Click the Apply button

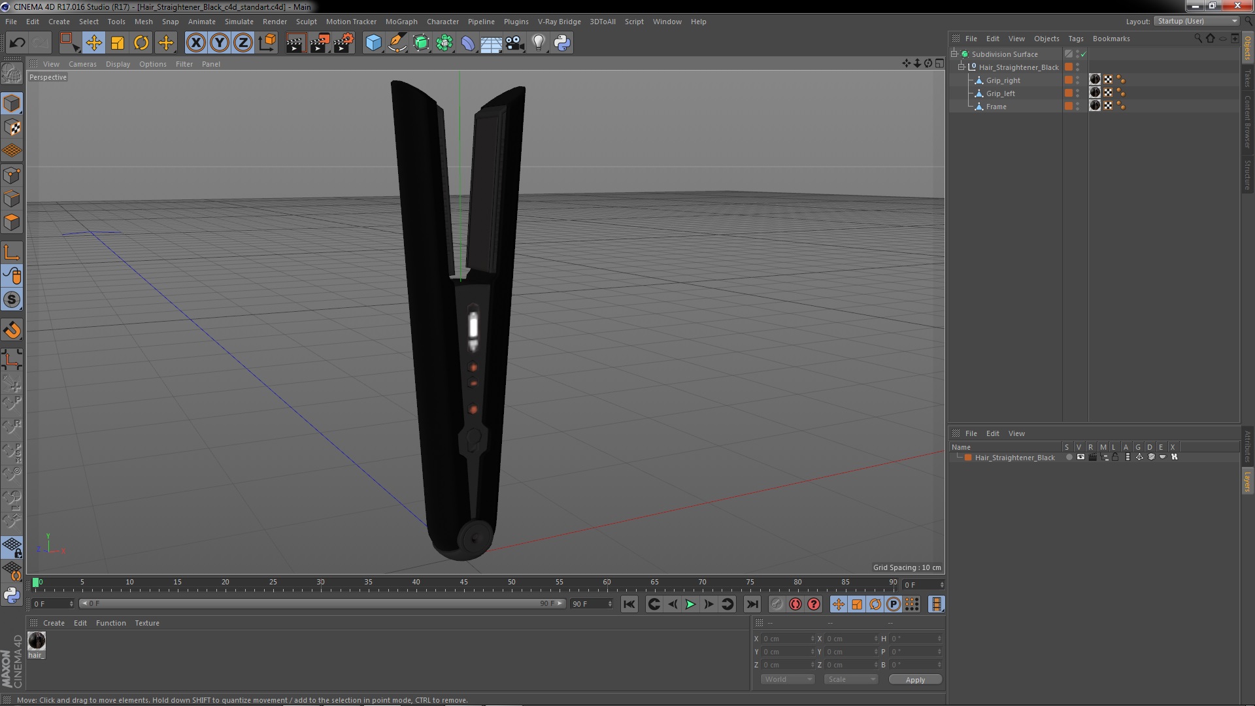tap(915, 680)
